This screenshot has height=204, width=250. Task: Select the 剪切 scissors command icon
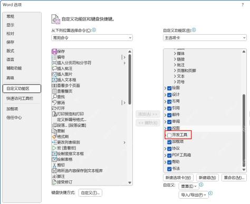pos(54,165)
